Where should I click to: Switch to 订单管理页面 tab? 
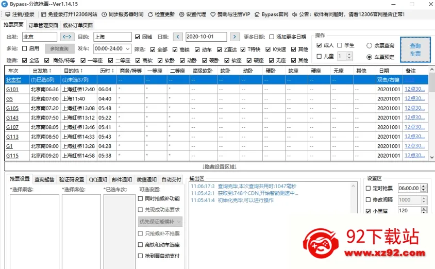point(43,25)
